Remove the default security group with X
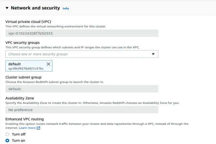Screen dimensions: 216x144 (48, 64)
